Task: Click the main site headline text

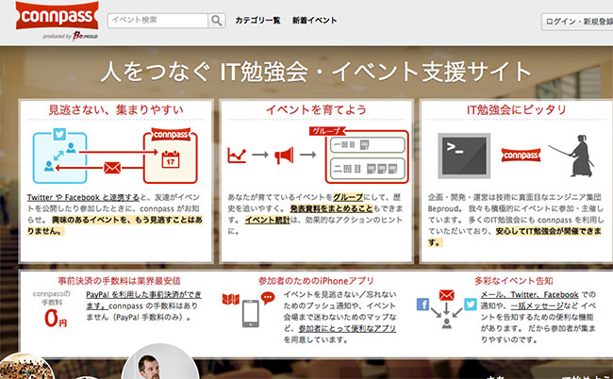Action: (316, 72)
